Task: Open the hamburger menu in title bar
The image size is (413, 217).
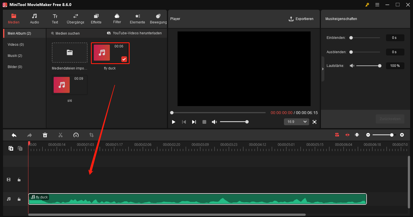Action: coord(377,5)
